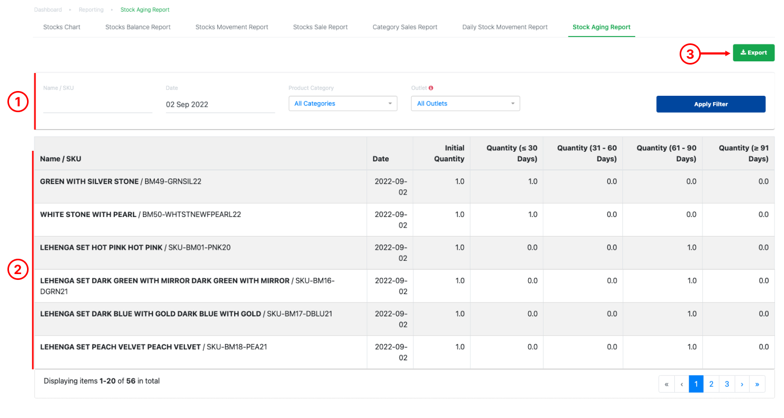Screen dimensions: 784x418
Task: Focus the Name / SKU input field
Action: tap(97, 104)
